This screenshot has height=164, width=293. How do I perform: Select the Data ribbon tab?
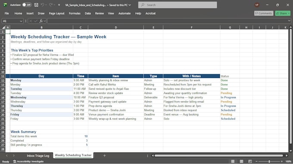[x=87, y=13]
